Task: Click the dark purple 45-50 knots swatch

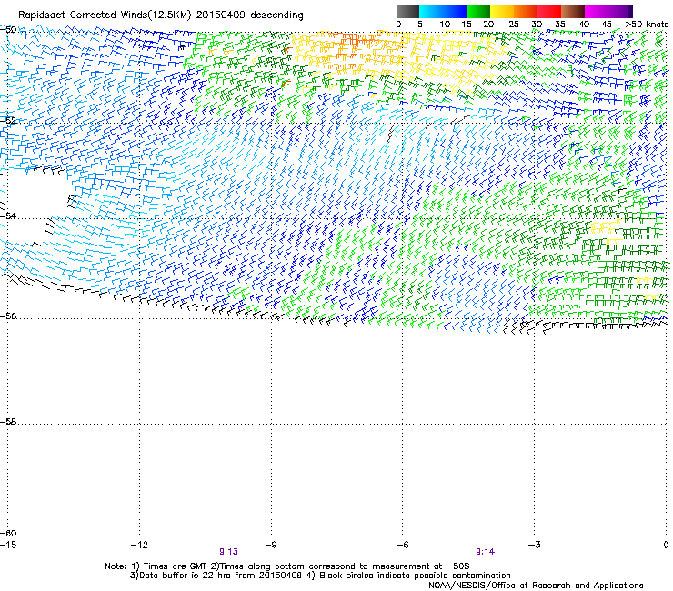Action: (620, 11)
